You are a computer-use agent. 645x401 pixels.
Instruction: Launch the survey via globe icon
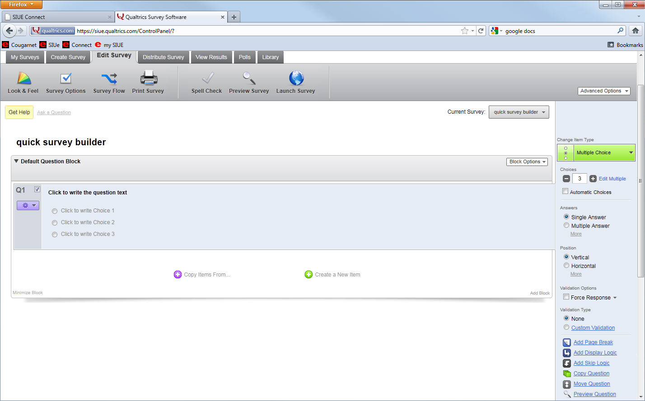point(296,78)
